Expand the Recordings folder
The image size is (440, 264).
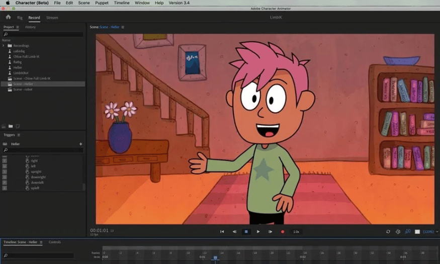click(4, 45)
